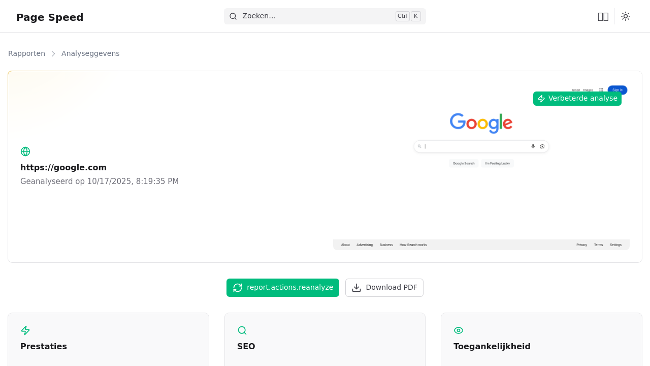Toggle the light/dark theme sun icon
The width and height of the screenshot is (650, 366).
coord(626,16)
